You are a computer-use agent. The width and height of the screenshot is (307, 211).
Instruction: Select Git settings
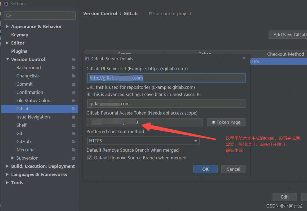(x=19, y=134)
